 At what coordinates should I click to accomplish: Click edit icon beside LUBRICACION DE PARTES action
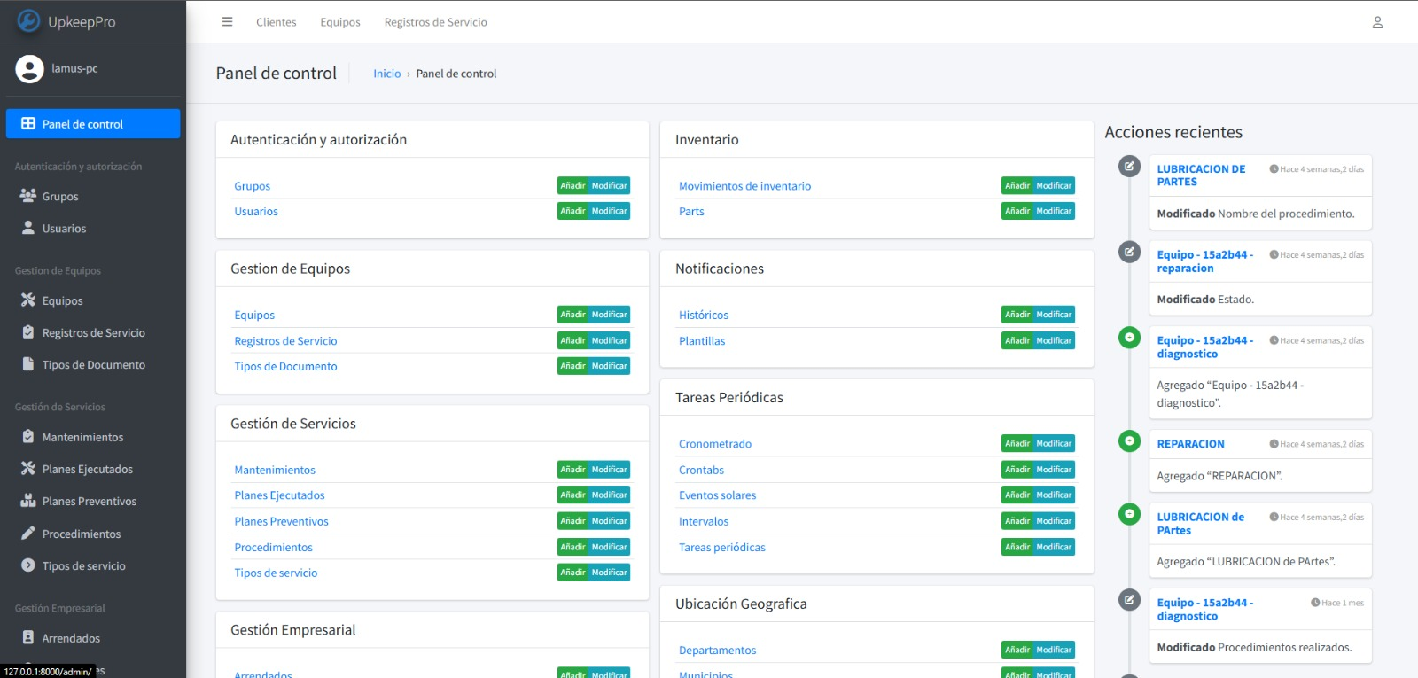pos(1129,166)
